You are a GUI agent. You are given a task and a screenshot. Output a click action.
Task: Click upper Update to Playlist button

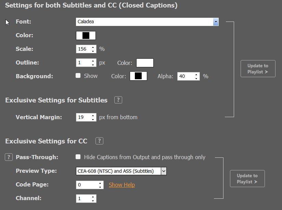coord(258,69)
